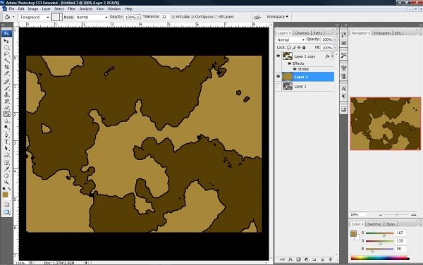Screen dimensions: 423x265
Task: Open Go to Bridge icon in options bar
Action: 257,17
